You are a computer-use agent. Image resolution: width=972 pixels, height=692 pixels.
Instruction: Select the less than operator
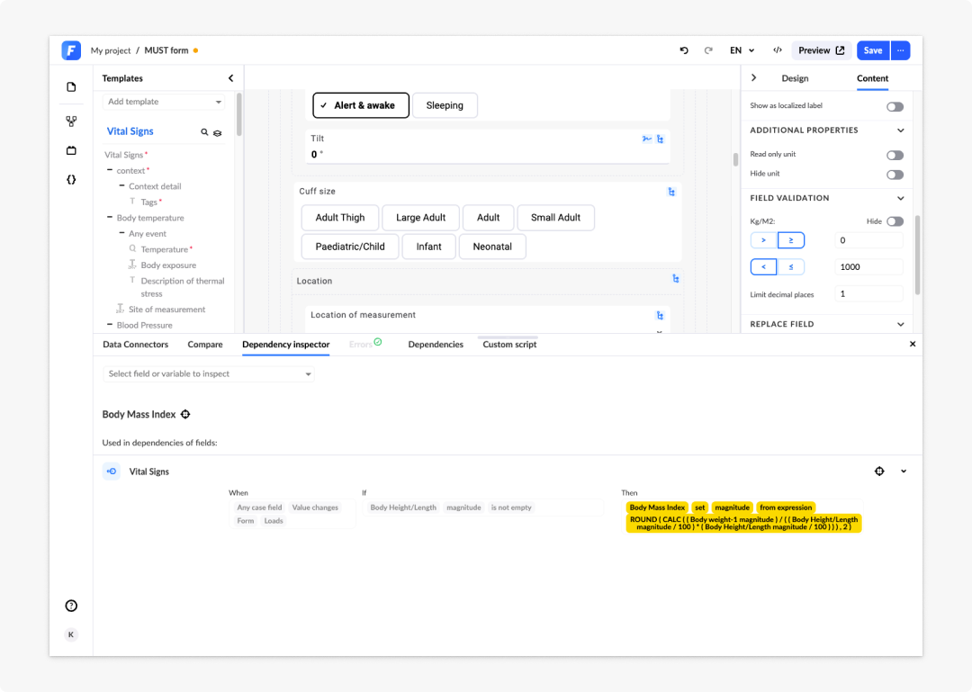[x=764, y=266]
